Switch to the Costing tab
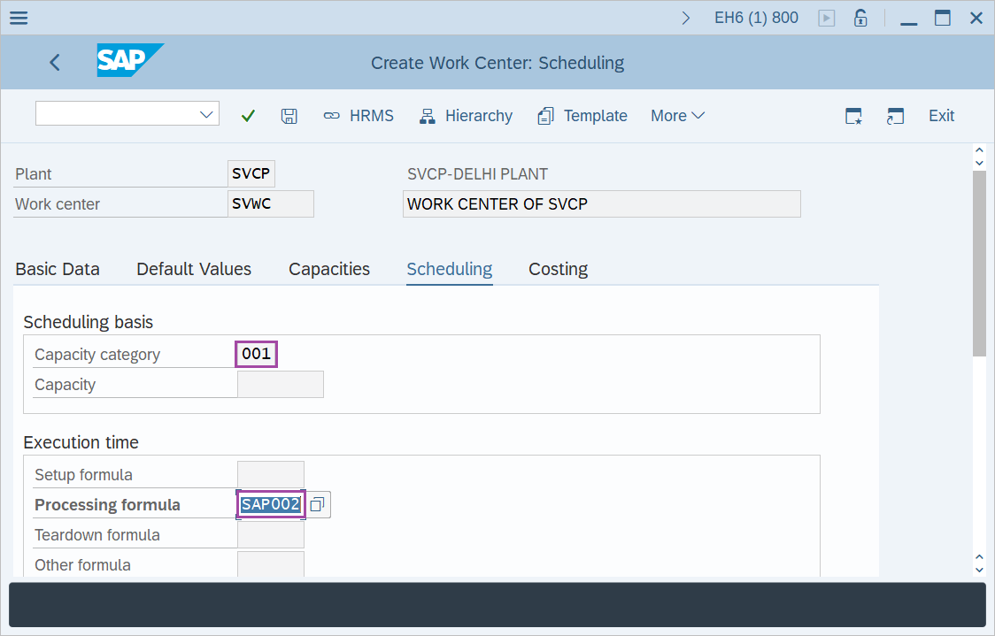995x636 pixels. coord(558,269)
